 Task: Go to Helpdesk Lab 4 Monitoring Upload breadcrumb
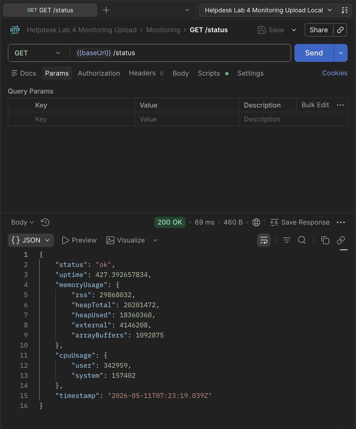click(82, 30)
